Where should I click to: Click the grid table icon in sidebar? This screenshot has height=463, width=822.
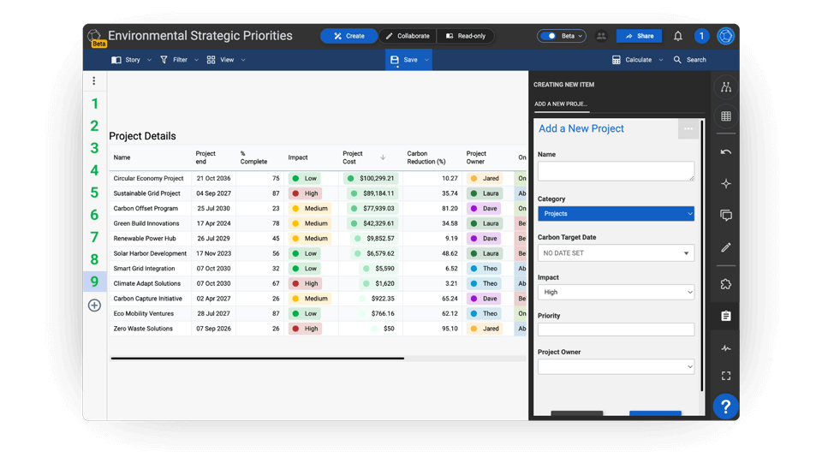[725, 116]
